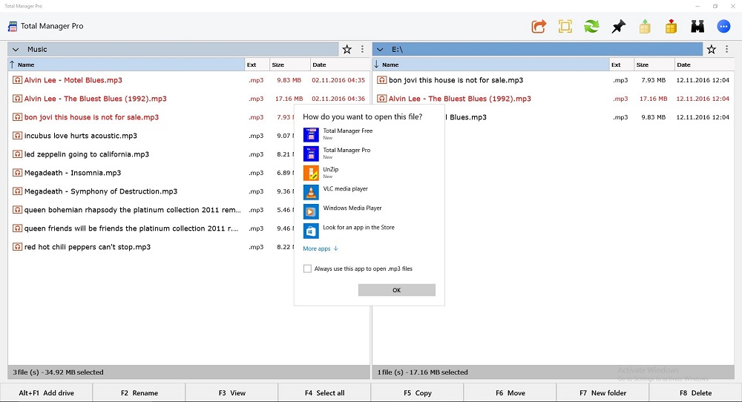This screenshot has height=402, width=742.
Task: Click the black pin toolbar icon
Action: [x=618, y=27]
